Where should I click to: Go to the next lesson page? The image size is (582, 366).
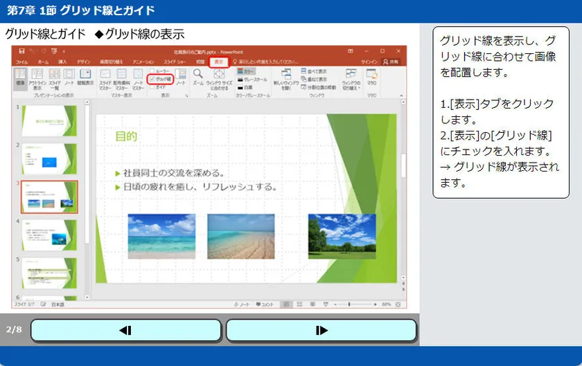pyautogui.click(x=321, y=331)
